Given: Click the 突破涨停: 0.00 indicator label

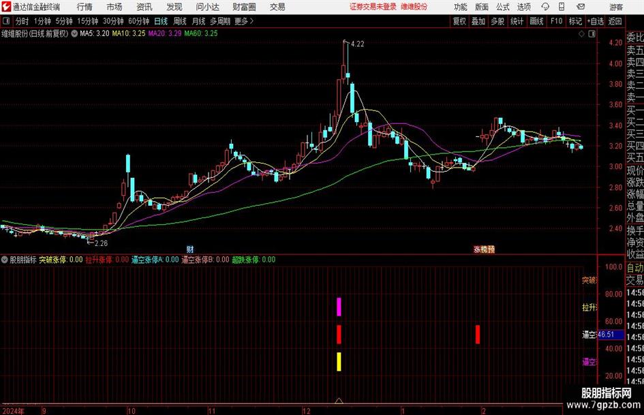Looking at the screenshot, I should pyautogui.click(x=61, y=260).
